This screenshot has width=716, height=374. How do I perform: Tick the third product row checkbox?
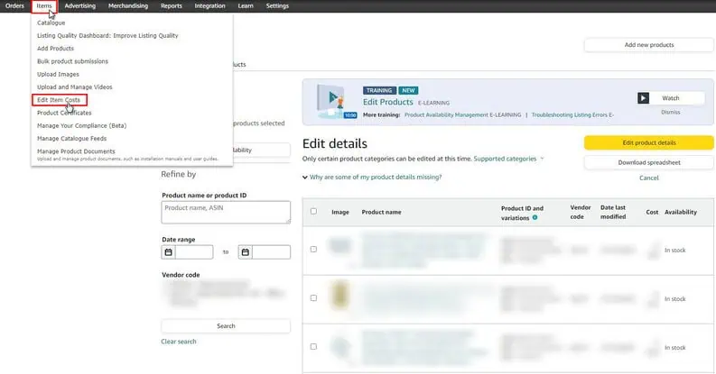click(x=313, y=347)
